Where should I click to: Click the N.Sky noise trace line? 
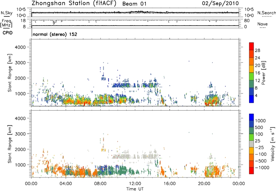tap(135, 12)
